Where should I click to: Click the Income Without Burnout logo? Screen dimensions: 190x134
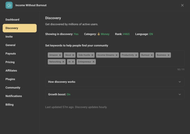tap(9, 5)
